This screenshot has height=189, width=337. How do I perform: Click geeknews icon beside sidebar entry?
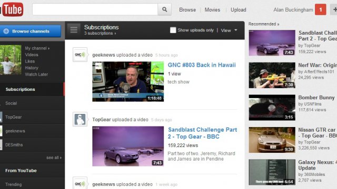click(1, 131)
